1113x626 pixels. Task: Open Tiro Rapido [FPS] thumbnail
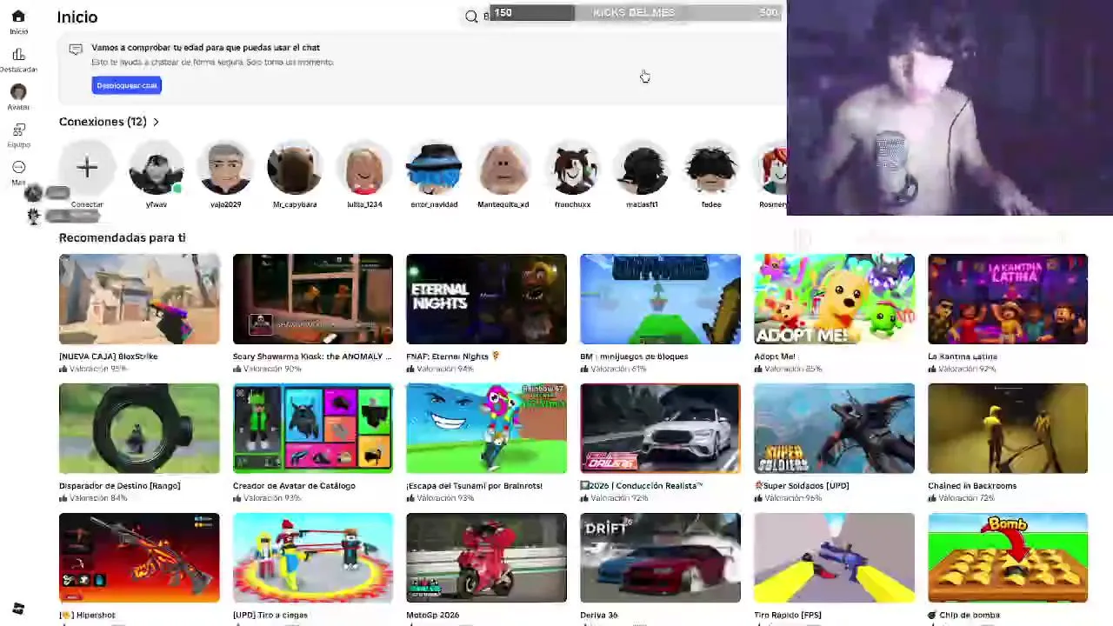point(834,558)
